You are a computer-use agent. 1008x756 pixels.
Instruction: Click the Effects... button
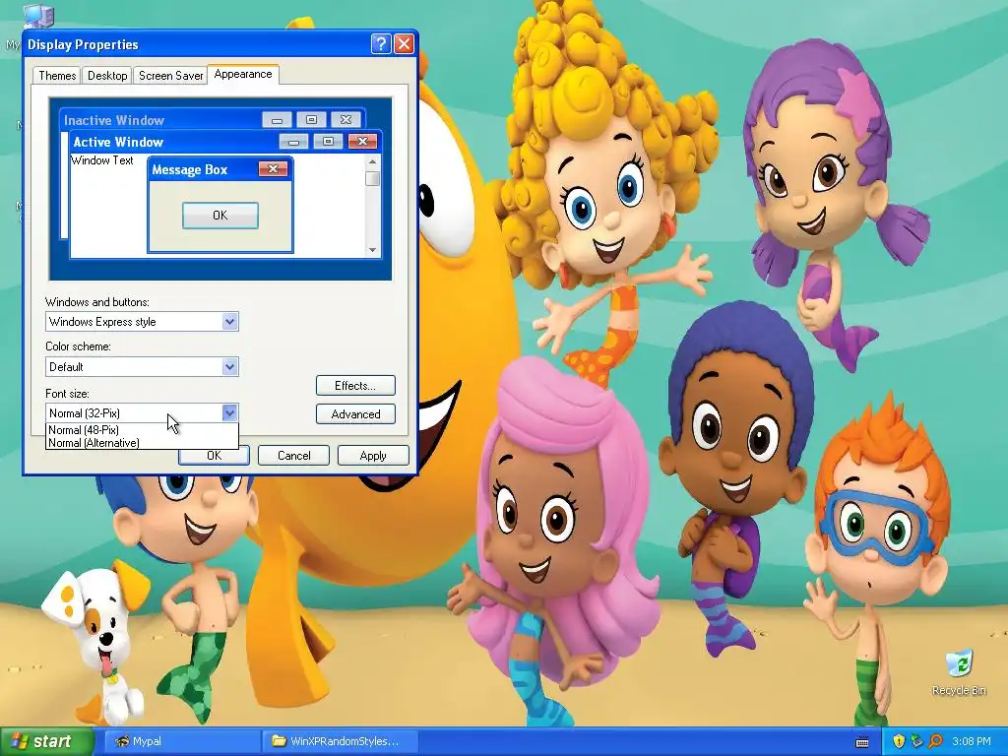coord(355,386)
